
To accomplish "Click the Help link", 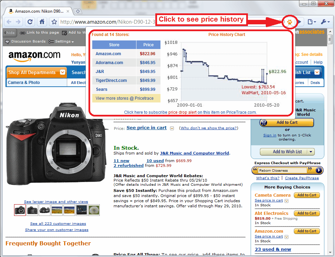I will tap(318, 62).
